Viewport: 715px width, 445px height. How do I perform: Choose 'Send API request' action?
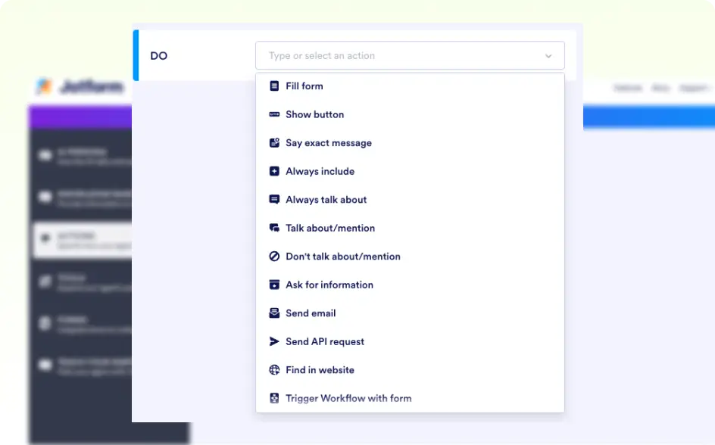(x=325, y=341)
